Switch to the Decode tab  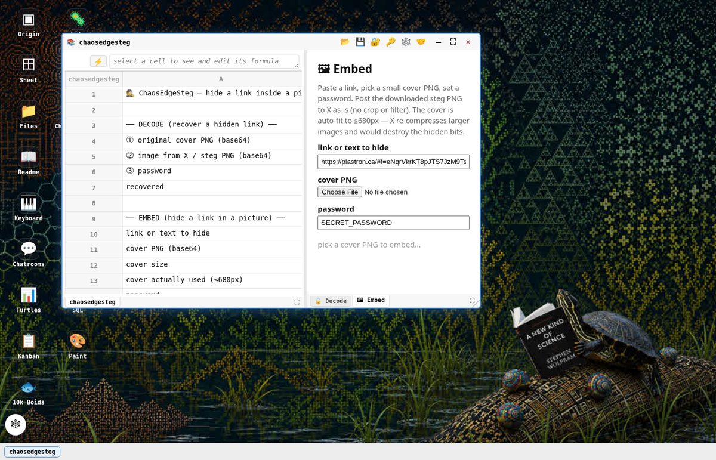click(331, 301)
